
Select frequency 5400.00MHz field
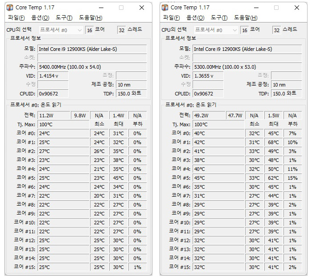[92, 67]
